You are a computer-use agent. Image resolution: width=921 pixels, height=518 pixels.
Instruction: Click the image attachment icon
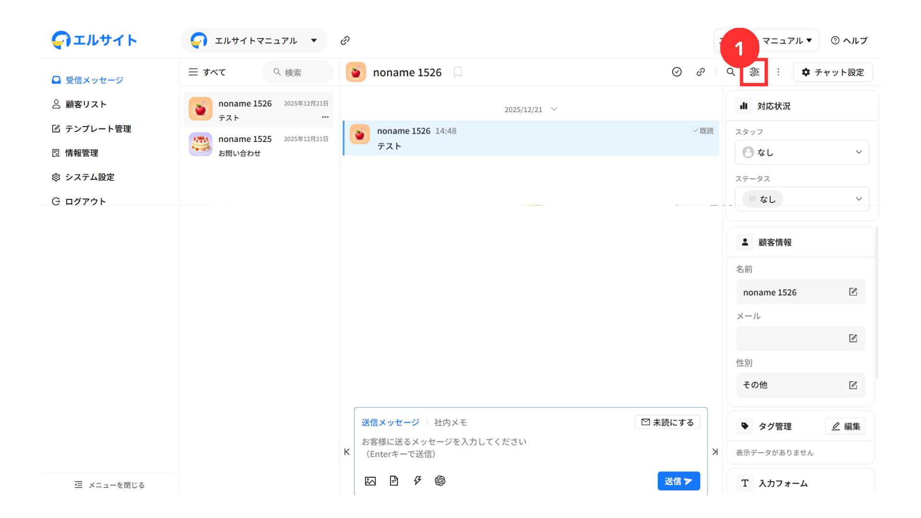[370, 481]
